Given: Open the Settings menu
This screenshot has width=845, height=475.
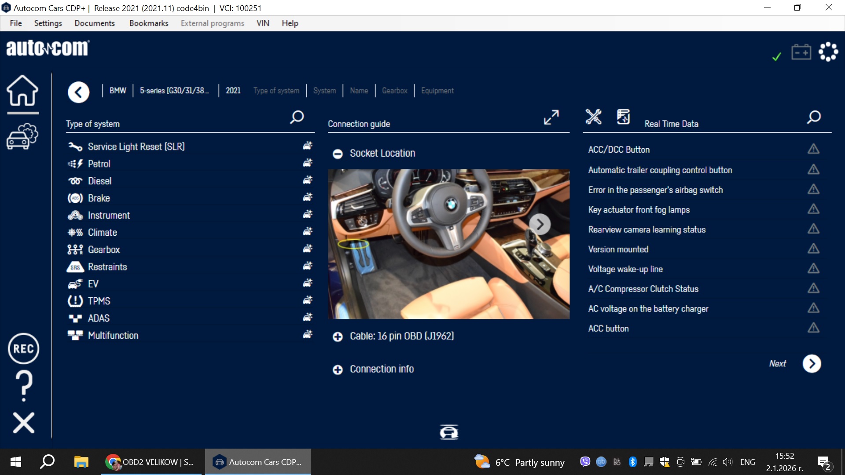Looking at the screenshot, I should (x=48, y=23).
